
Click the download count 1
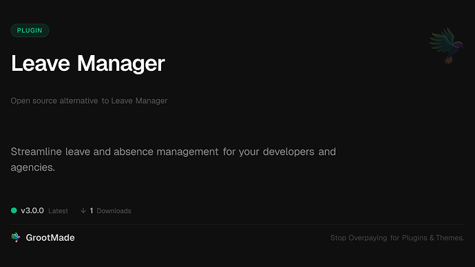(92, 211)
